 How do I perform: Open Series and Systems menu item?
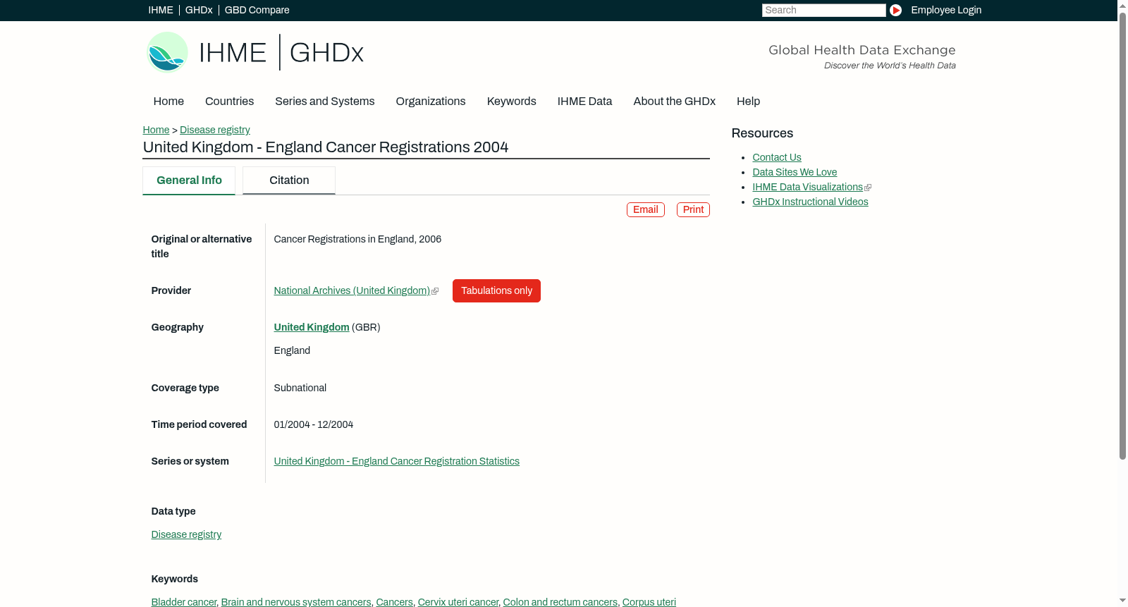325,102
